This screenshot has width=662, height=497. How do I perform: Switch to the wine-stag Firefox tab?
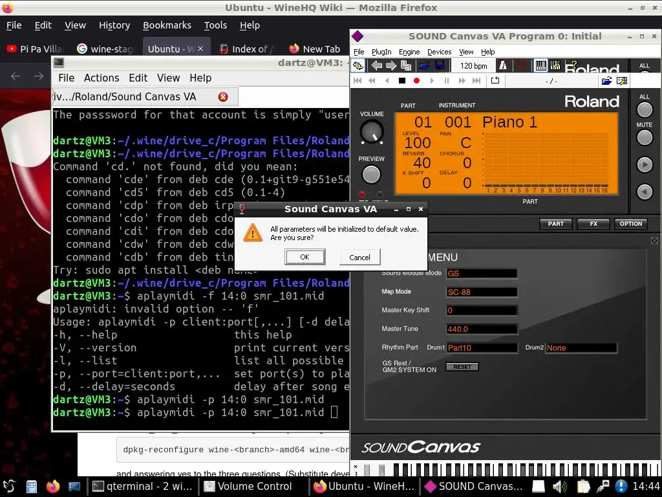point(105,49)
